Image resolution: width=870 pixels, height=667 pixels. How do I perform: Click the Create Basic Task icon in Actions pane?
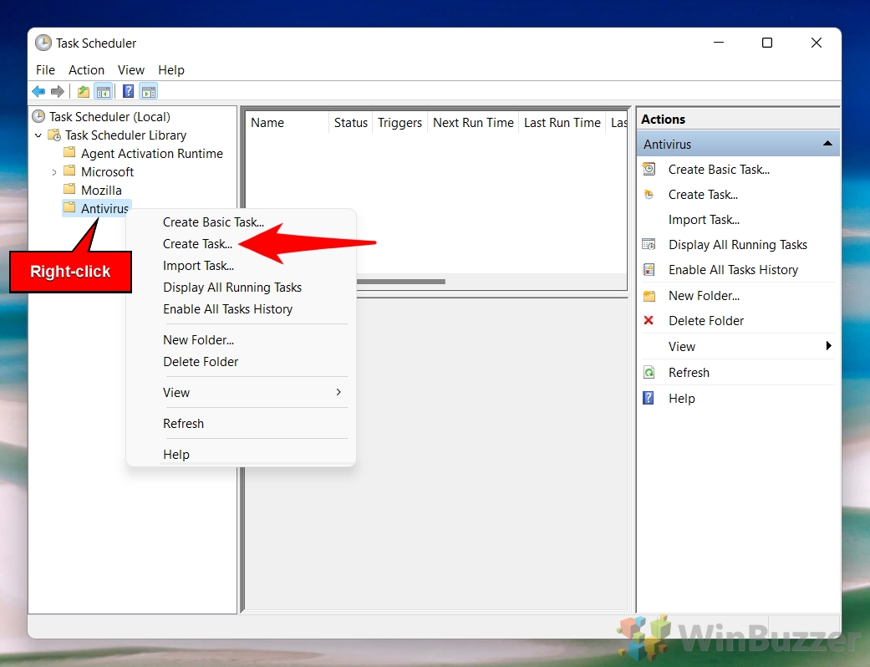tap(649, 170)
